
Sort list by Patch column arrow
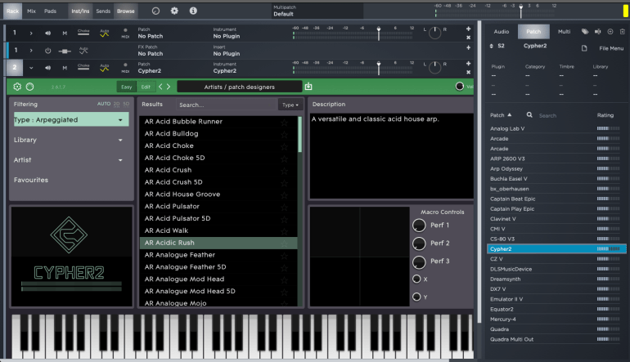(510, 114)
